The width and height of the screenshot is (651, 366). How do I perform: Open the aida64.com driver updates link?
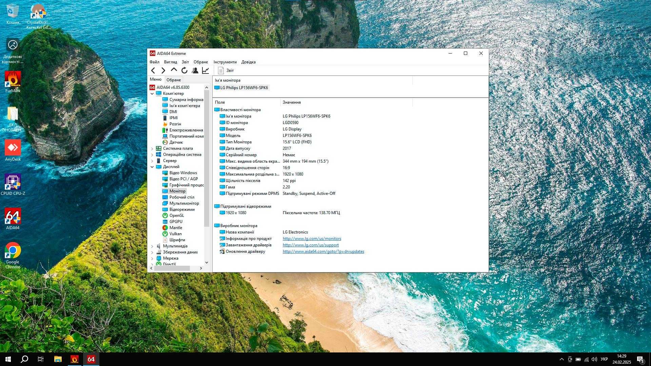[323, 251]
